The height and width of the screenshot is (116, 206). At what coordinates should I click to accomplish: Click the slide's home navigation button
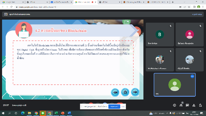coord(125,92)
